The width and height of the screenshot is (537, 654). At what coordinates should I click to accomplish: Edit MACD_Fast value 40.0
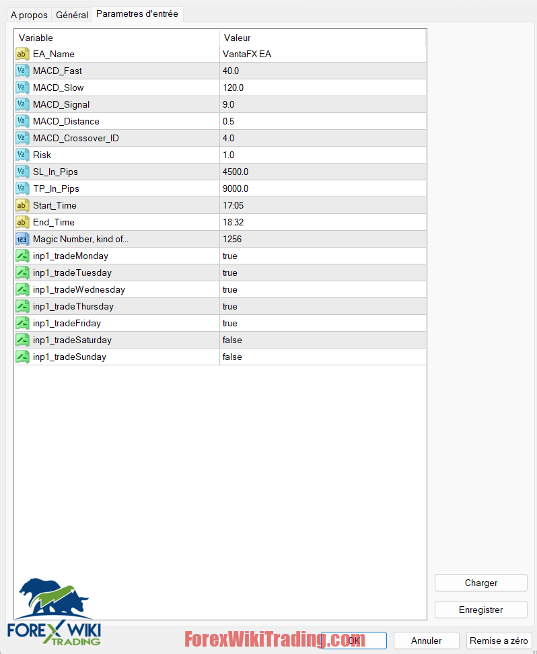[x=323, y=71]
